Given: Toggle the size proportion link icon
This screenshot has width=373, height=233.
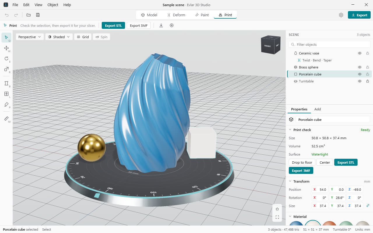Looking at the screenshot, I should pyautogui.click(x=368, y=206).
